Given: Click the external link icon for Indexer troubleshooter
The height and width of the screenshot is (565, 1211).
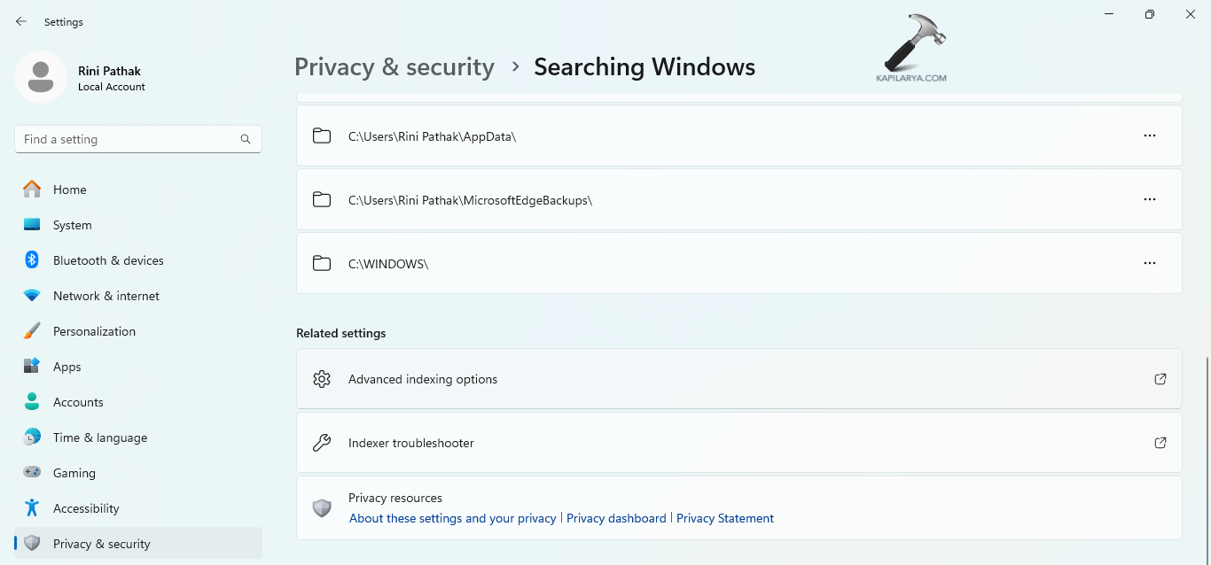Looking at the screenshot, I should pyautogui.click(x=1160, y=443).
